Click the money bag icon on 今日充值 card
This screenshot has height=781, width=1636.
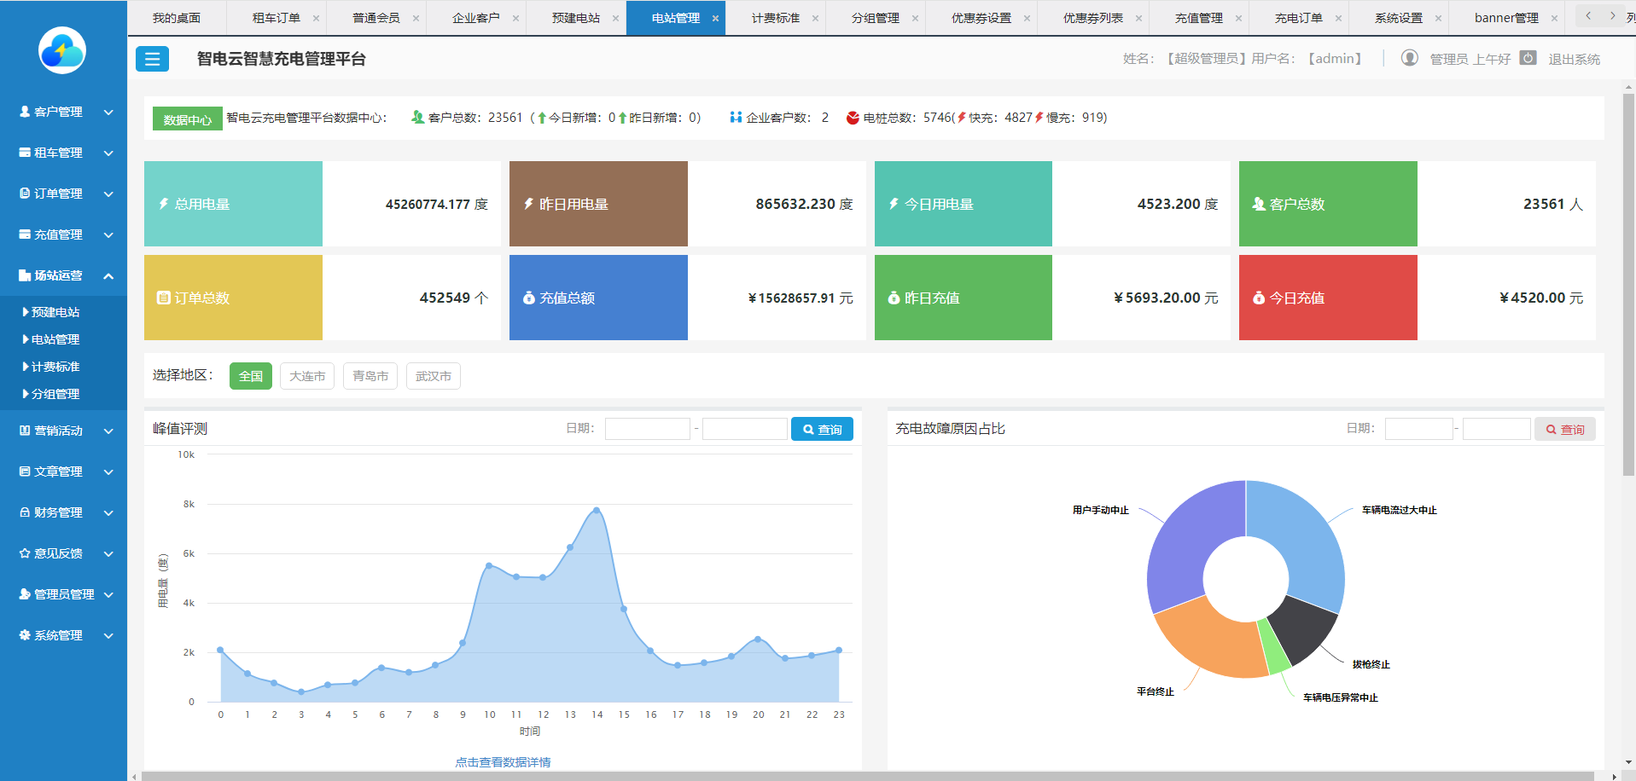pyautogui.click(x=1258, y=298)
